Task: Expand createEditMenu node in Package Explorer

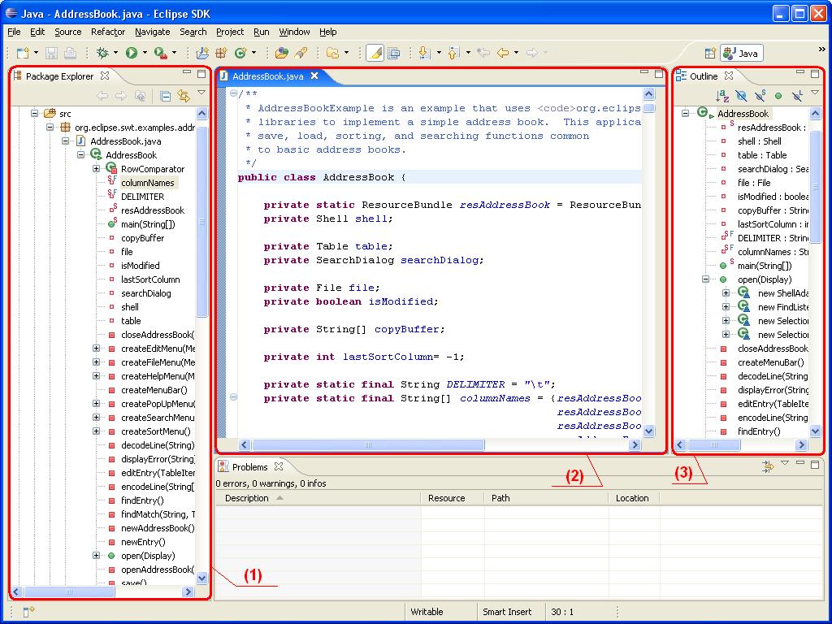Action: pyautogui.click(x=96, y=349)
